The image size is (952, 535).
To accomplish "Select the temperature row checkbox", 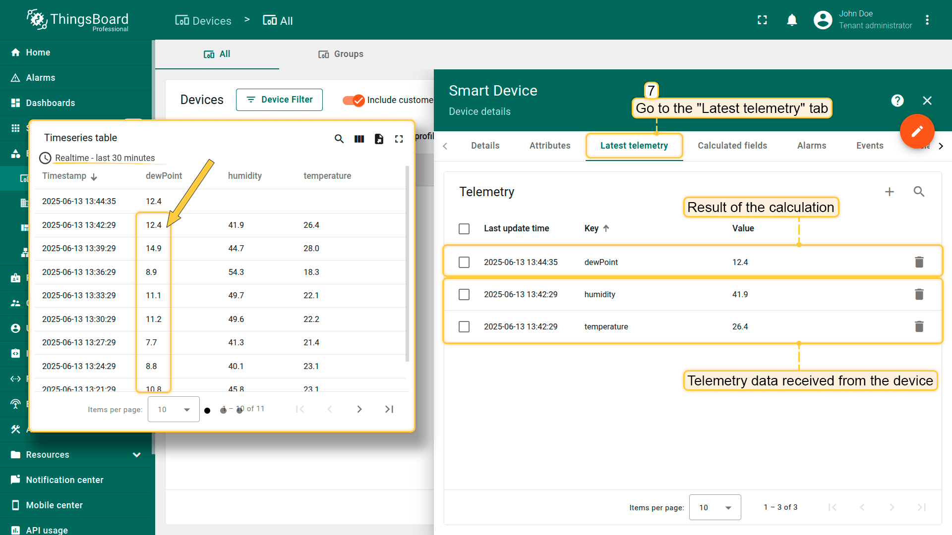I will tap(464, 326).
